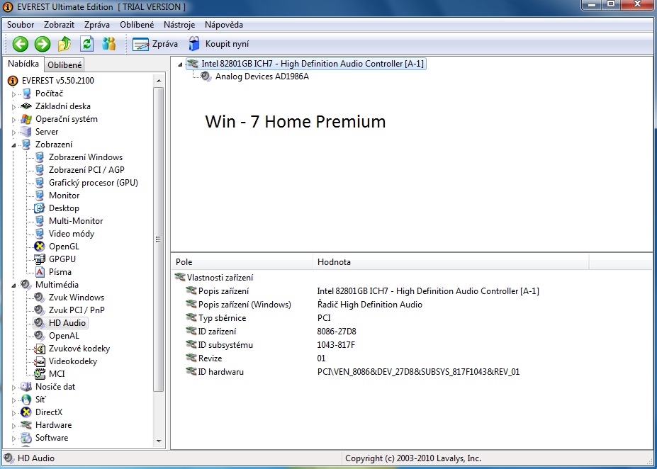657x469 pixels.
Task: Select the ID zařízení value 8086-27D8
Action: (337, 332)
